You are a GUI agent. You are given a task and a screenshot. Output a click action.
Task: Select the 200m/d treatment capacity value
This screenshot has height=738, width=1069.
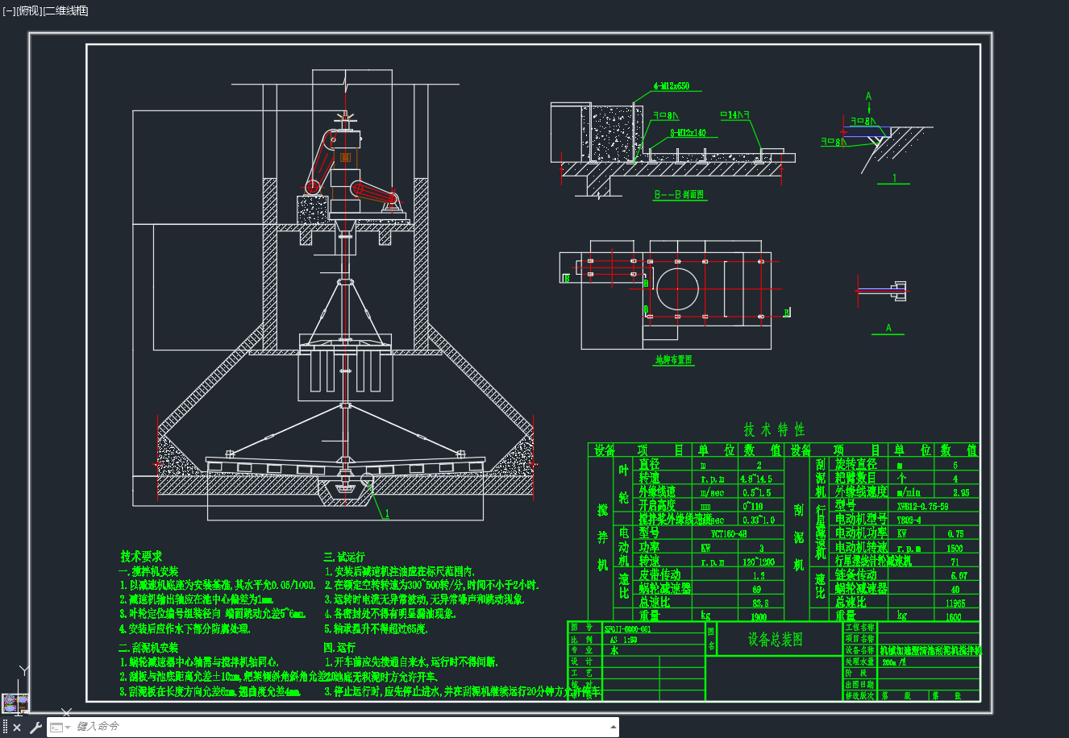click(895, 662)
